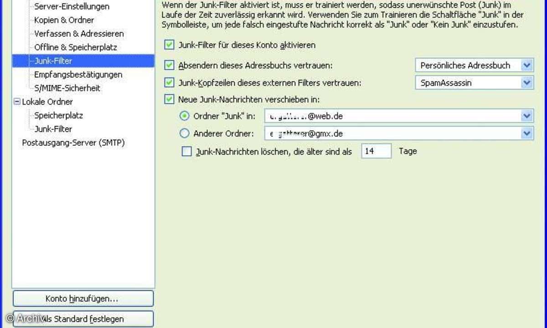Select Lokale Ordner account entry
This screenshot has height=328, width=547.
click(47, 102)
